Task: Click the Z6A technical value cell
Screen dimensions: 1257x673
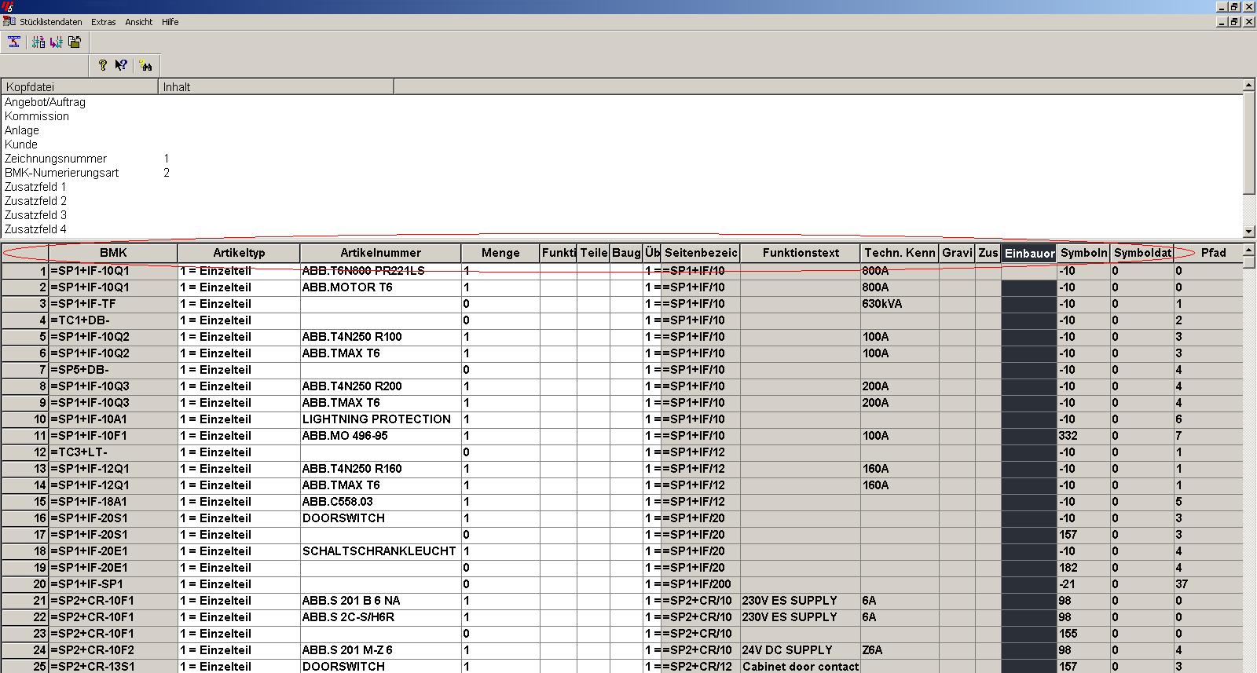Action: 900,650
